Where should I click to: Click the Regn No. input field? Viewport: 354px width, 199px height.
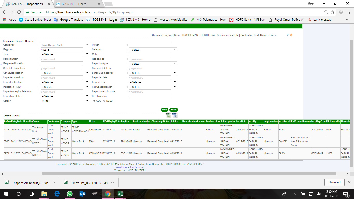pyautogui.click(x=62, y=50)
